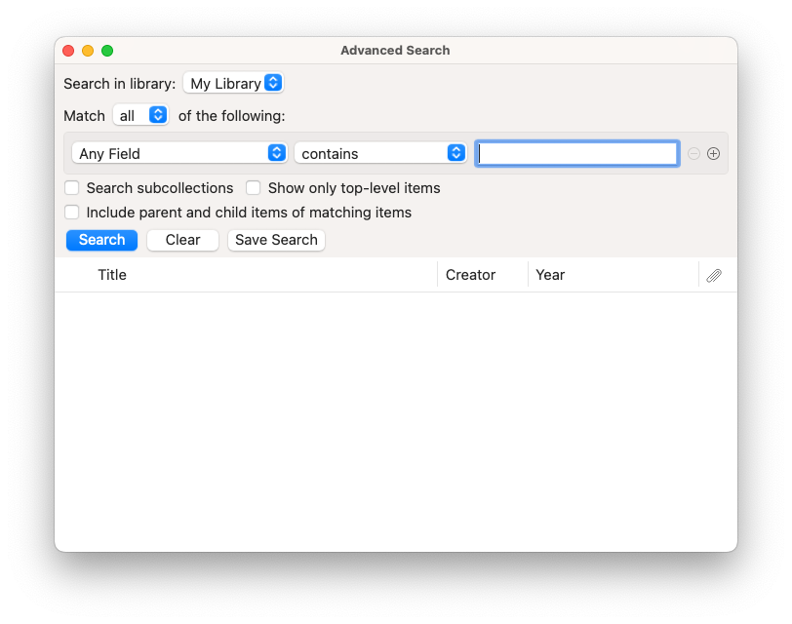Image resolution: width=792 pixels, height=624 pixels.
Task: Click the blue Search button
Action: pos(102,240)
